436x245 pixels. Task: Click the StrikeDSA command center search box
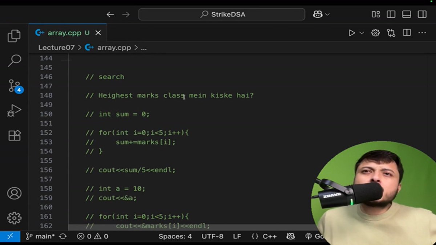click(x=222, y=15)
